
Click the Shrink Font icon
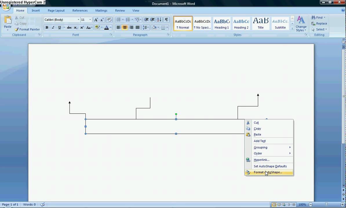coord(102,20)
